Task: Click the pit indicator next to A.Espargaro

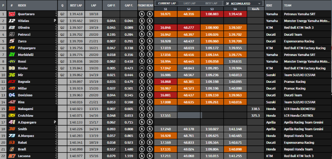Action: 55,122
